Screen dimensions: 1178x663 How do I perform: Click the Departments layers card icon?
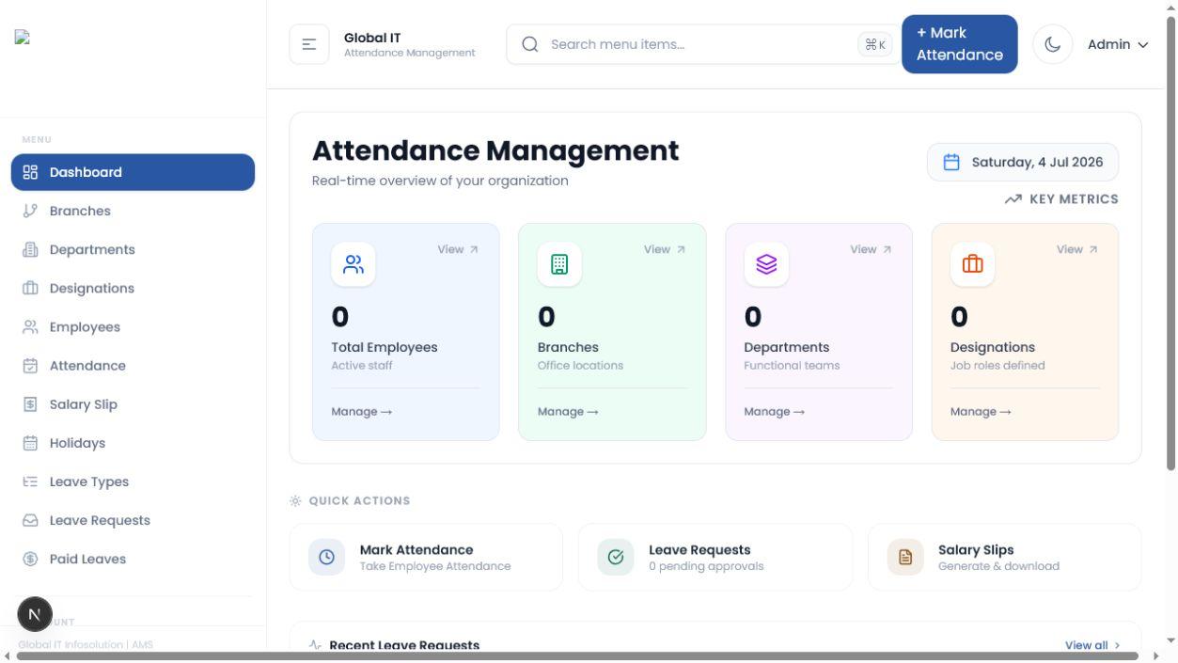[x=766, y=264]
